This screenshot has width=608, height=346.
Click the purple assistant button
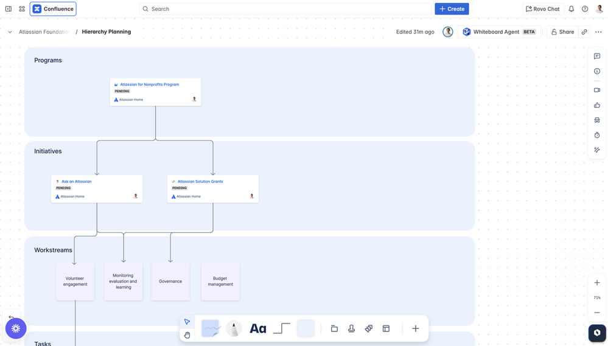coord(16,328)
